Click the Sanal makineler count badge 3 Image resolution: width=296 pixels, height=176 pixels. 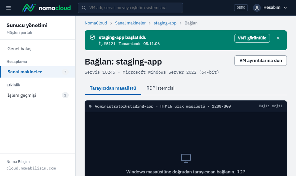point(65,72)
